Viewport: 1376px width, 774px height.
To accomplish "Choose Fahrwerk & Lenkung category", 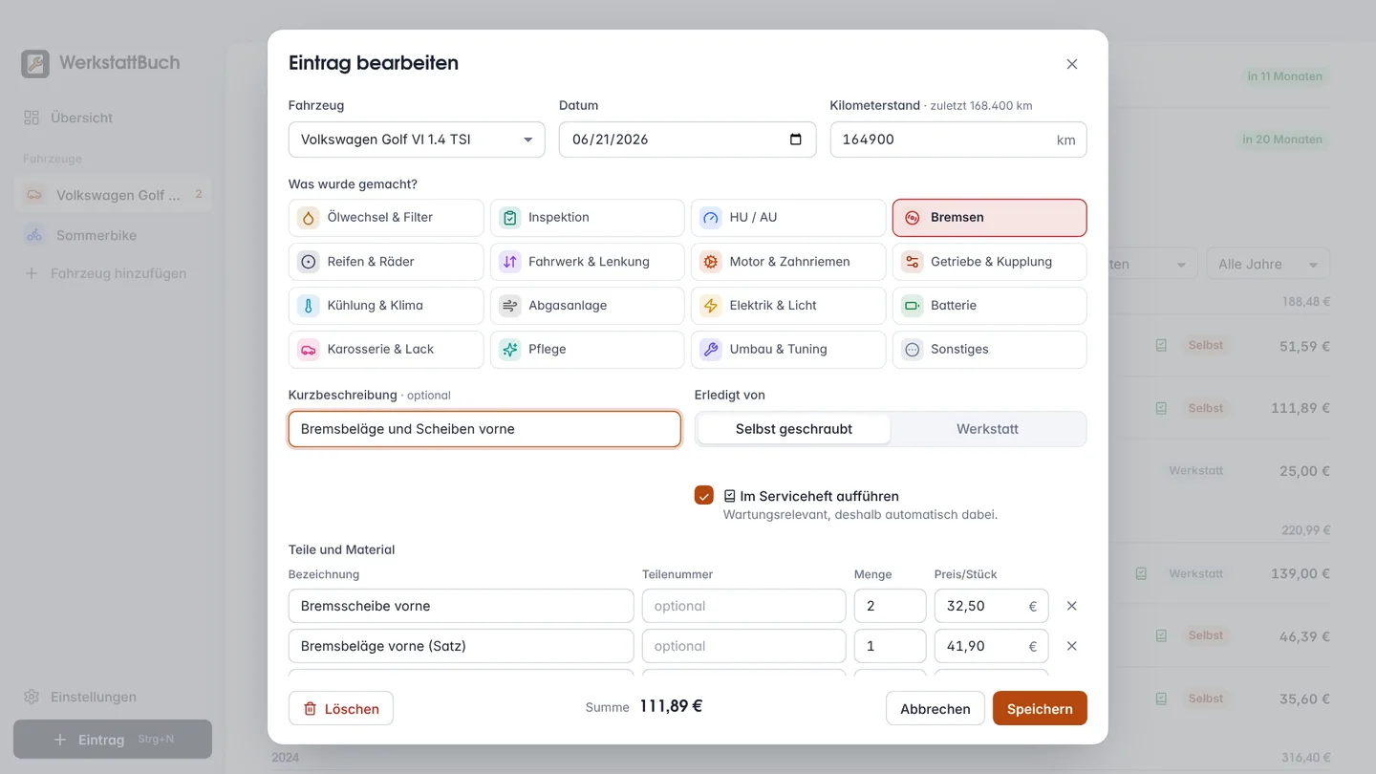I will pyautogui.click(x=587, y=262).
